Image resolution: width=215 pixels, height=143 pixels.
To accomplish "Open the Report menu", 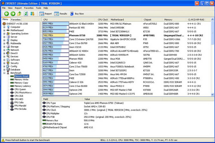I will 18,8.
